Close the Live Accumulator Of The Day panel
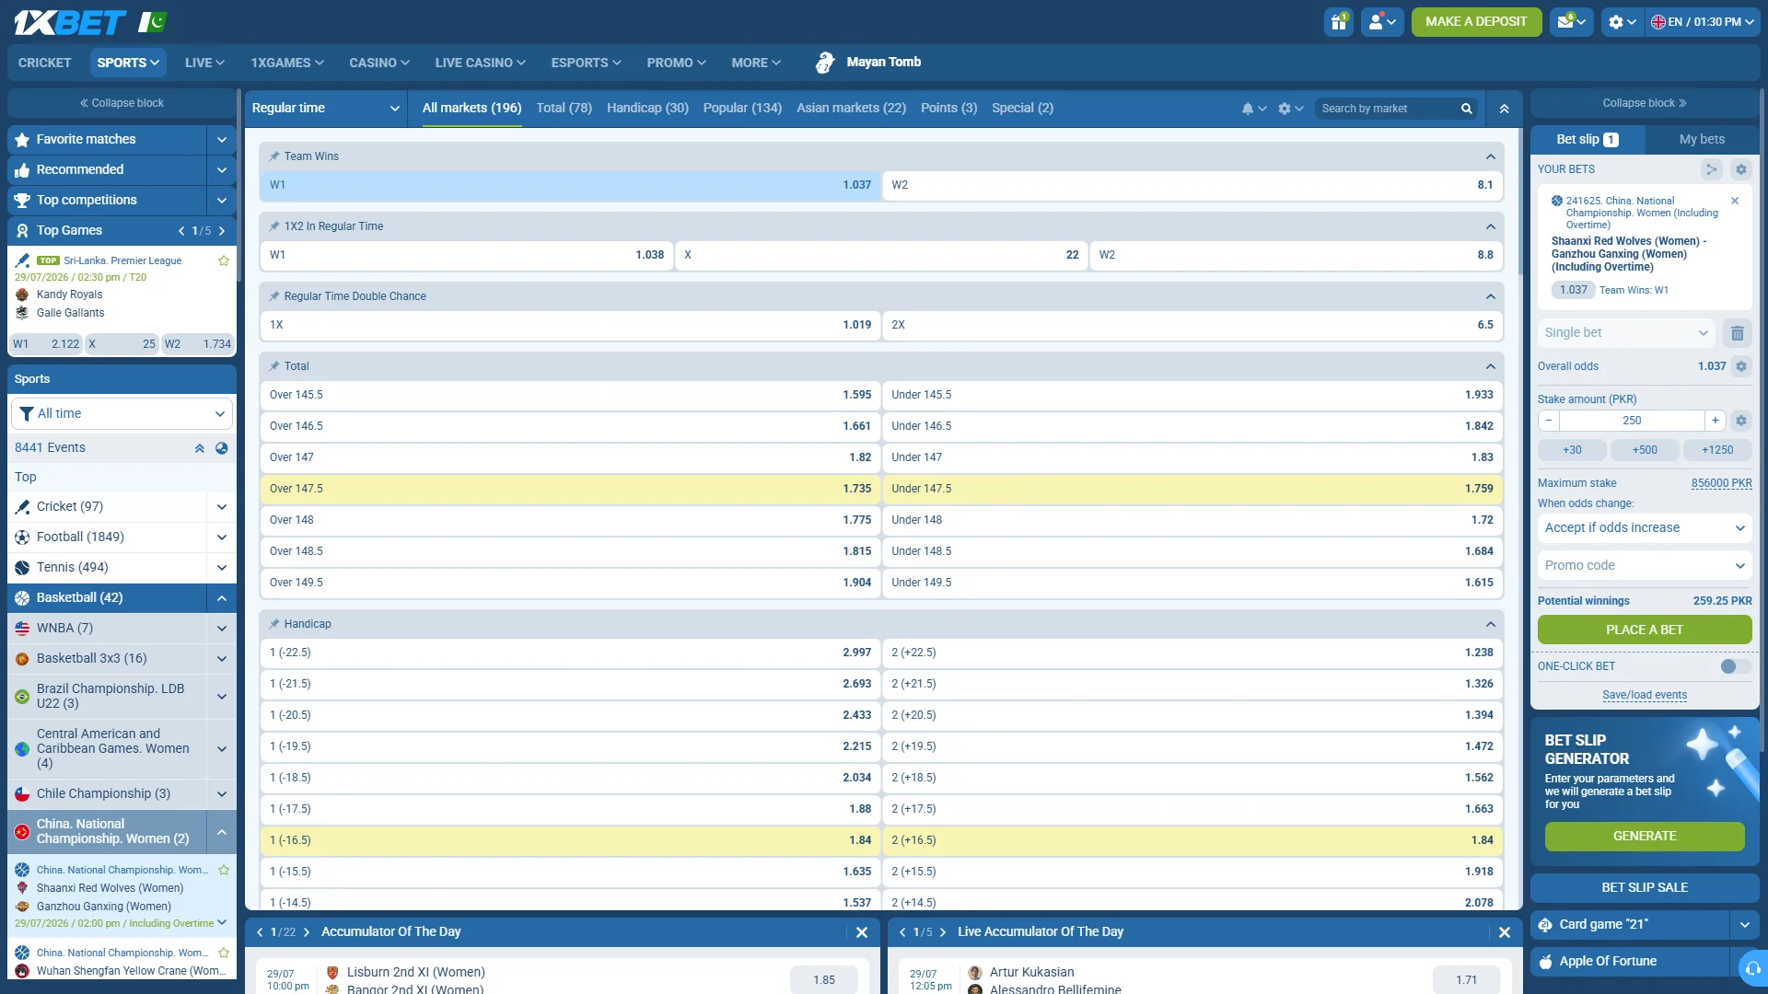 pyautogui.click(x=1505, y=932)
